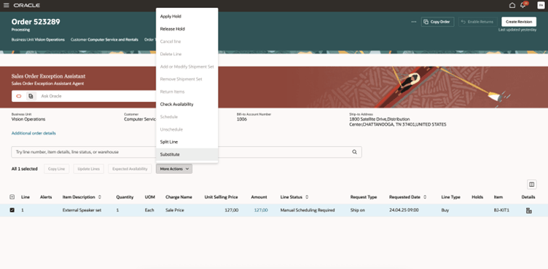Click the 24.04.25 09:00 requested date
548x269 pixels.
[x=404, y=210]
